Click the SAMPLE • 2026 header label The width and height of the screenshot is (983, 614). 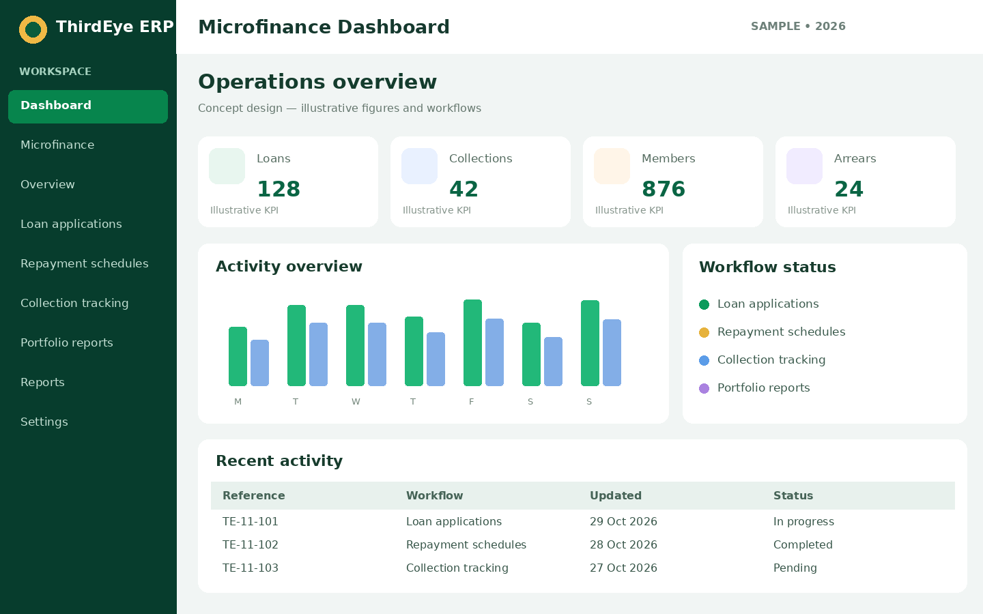[798, 27]
